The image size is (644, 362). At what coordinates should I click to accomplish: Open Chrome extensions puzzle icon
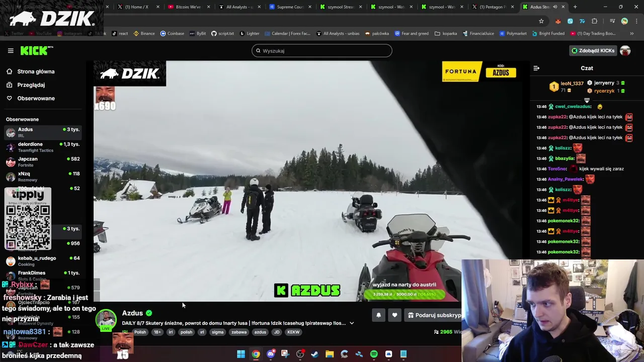point(595,21)
